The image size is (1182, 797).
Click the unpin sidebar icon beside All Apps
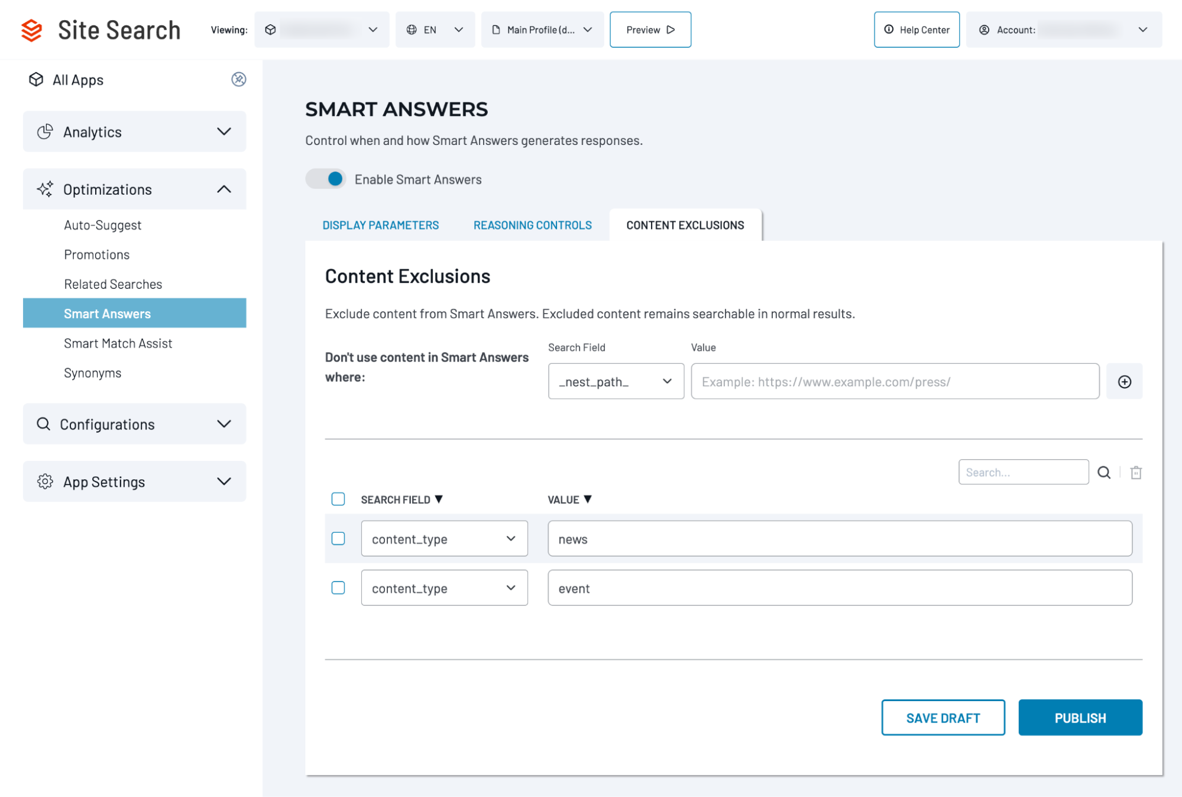pos(238,79)
